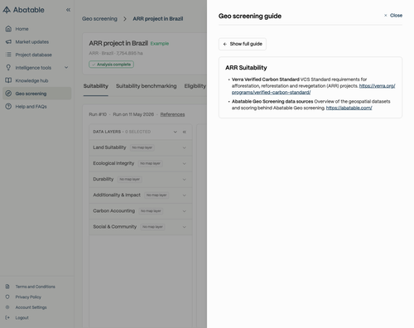Click No map layer badge beside Land Suitability
The width and height of the screenshot is (414, 328).
(x=142, y=147)
